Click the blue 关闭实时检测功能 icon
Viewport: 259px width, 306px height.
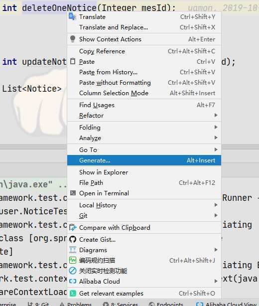pyautogui.click(x=73, y=271)
